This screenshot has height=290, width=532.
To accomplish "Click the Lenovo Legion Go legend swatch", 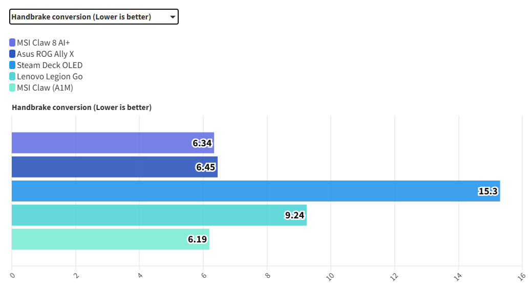I will (12, 76).
